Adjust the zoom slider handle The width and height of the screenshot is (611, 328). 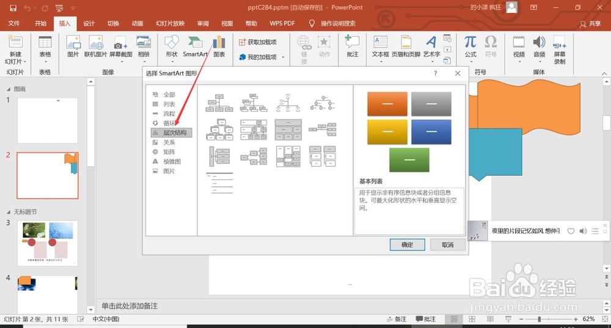pos(540,319)
